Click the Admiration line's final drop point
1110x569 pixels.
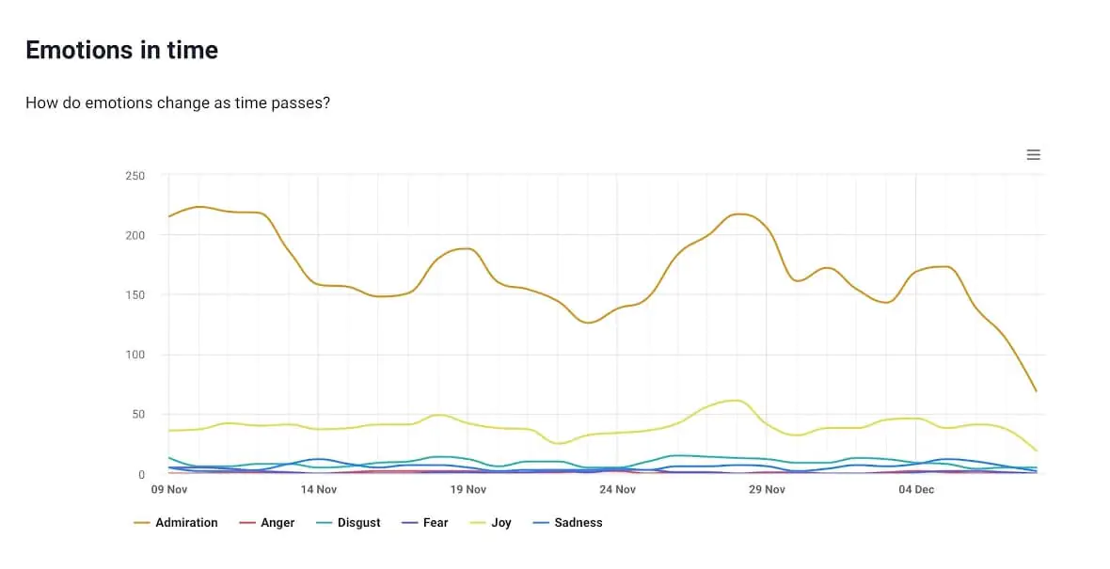coord(1035,389)
